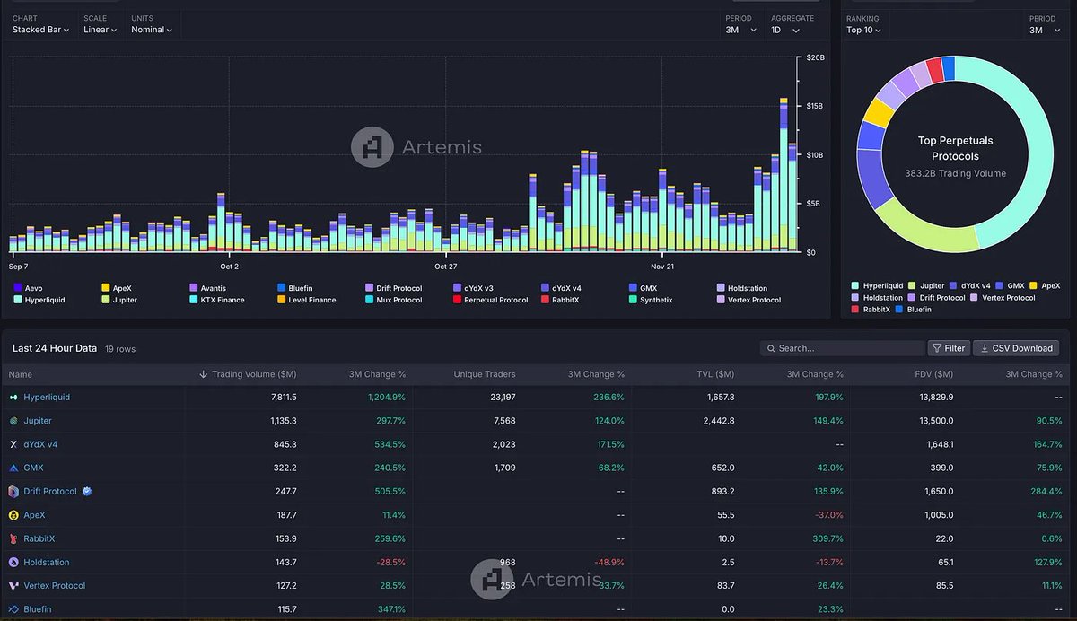Click the ApeX logo icon in table

13,515
